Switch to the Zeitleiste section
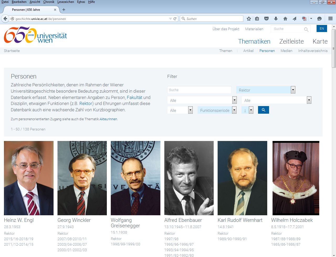Screen dimensions: 336x257 [x=291, y=41]
